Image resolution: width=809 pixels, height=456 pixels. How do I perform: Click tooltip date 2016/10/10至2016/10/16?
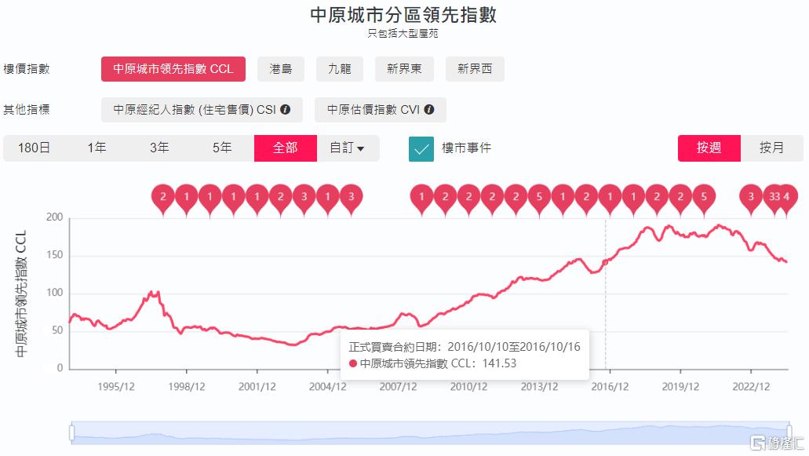[x=514, y=347]
